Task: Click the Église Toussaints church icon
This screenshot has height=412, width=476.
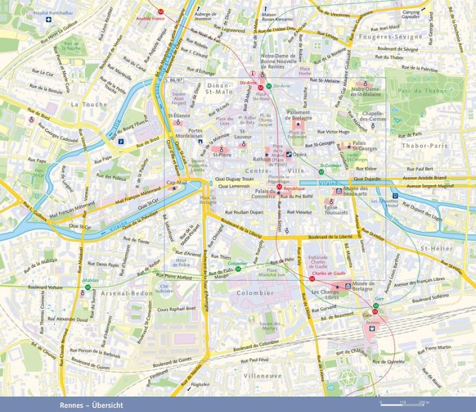Action: 331,202
